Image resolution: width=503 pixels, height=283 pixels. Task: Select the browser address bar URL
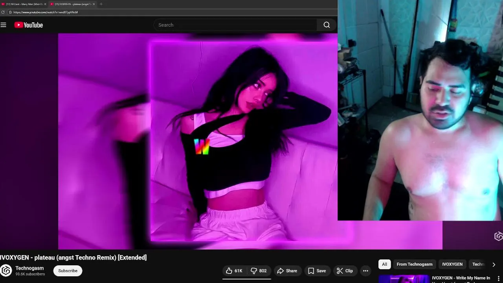46,12
